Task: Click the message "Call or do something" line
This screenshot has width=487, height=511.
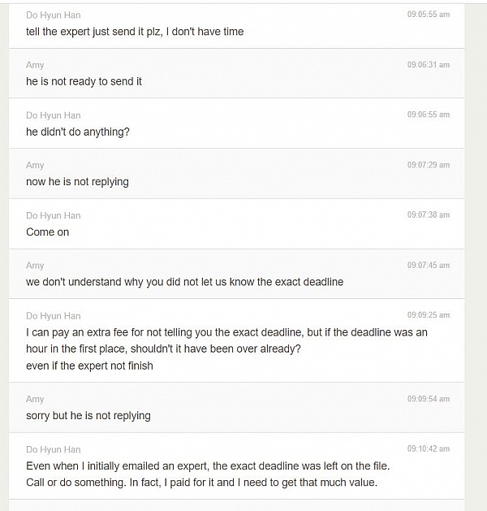Action: (x=201, y=483)
